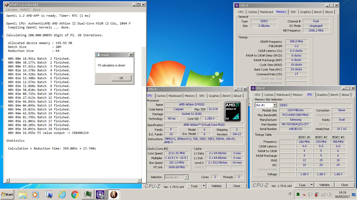The width and height of the screenshot is (357, 200).
Task: Click the IT language indicator
Action: 290,194
